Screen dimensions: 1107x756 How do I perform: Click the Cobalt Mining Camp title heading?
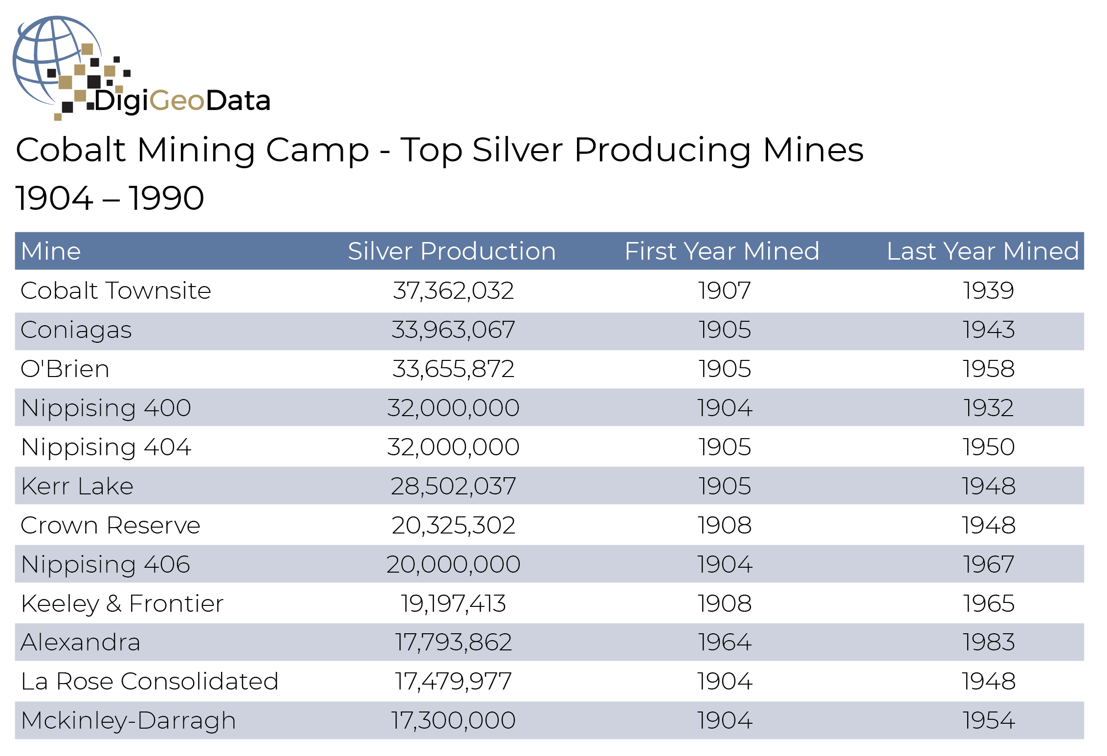click(x=439, y=150)
